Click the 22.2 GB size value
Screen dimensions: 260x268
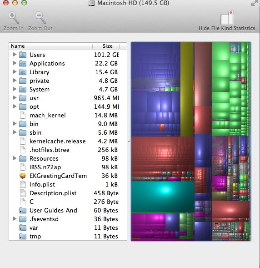click(106, 63)
